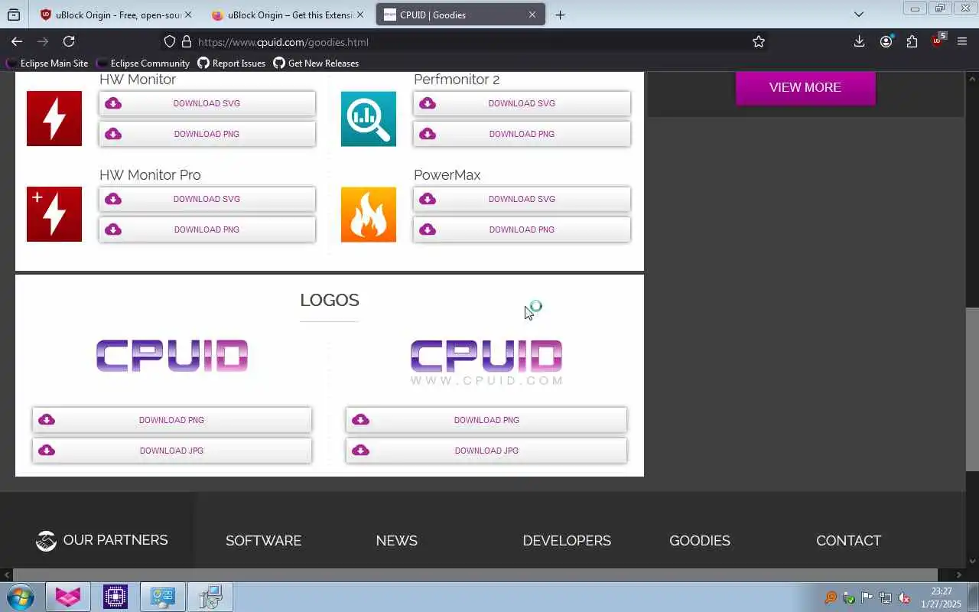Download the plain CPUID logo as JPG
This screenshot has width=979, height=612.
tap(172, 451)
